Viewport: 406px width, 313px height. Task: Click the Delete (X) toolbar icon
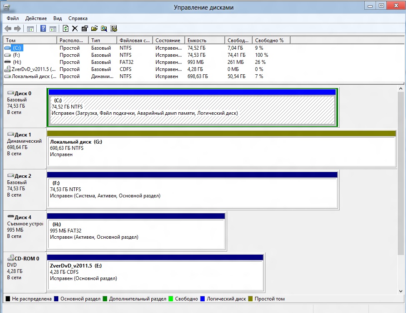(x=75, y=28)
